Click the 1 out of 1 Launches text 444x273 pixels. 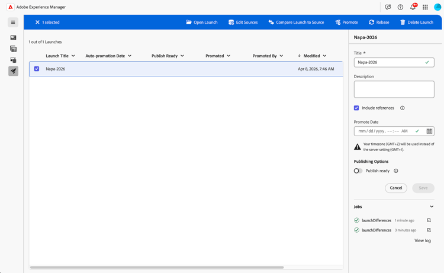[45, 42]
